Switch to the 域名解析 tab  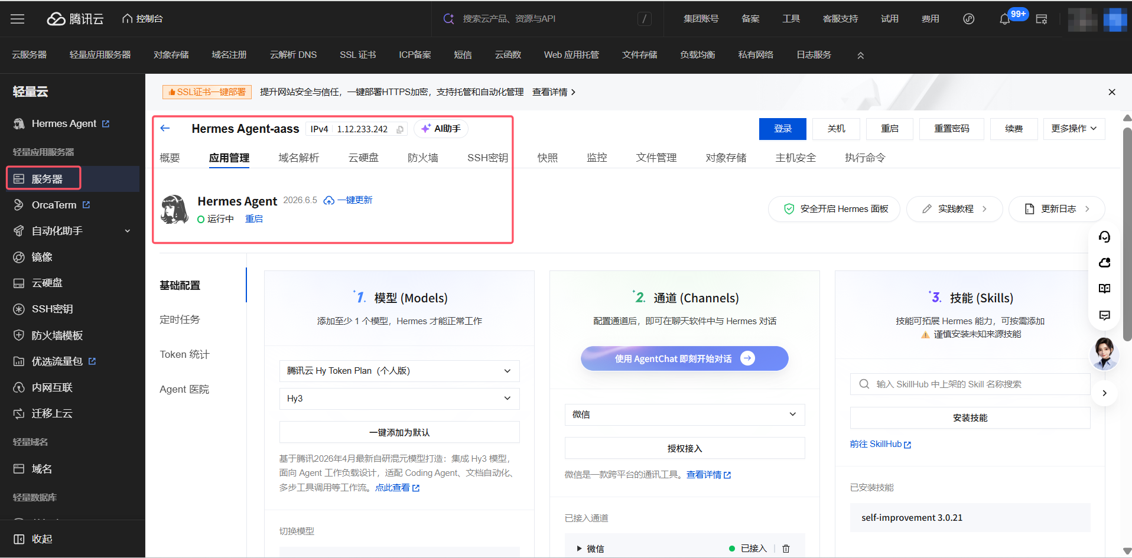[298, 158]
